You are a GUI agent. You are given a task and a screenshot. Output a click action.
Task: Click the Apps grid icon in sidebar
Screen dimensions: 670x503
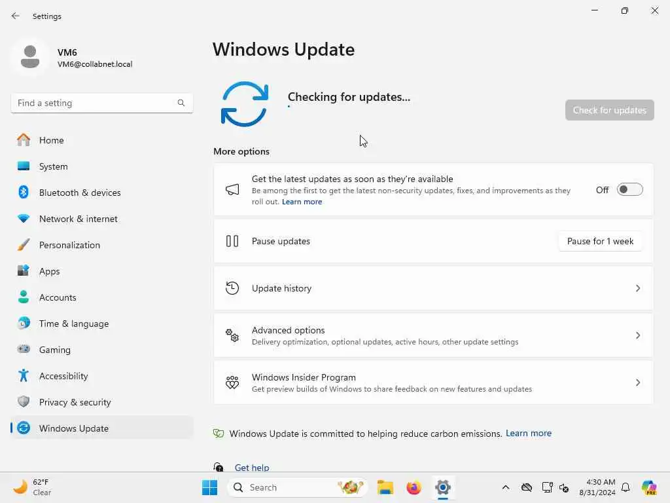click(24, 270)
